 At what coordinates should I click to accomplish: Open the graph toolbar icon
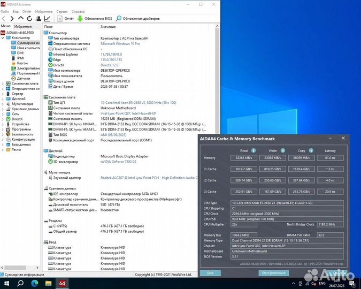47,19
